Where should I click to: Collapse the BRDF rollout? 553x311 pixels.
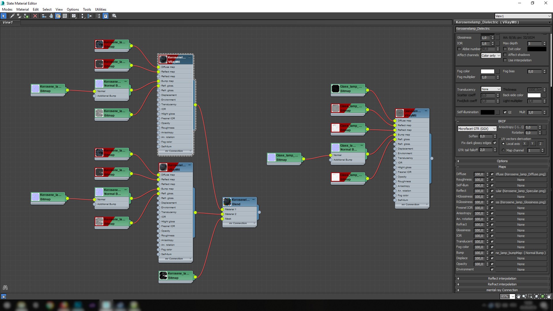point(502,121)
